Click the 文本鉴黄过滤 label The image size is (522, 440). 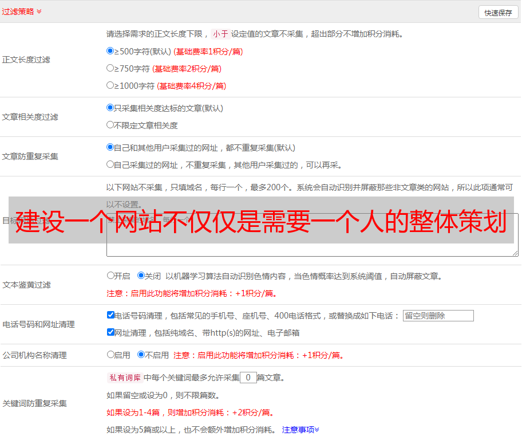(27, 285)
